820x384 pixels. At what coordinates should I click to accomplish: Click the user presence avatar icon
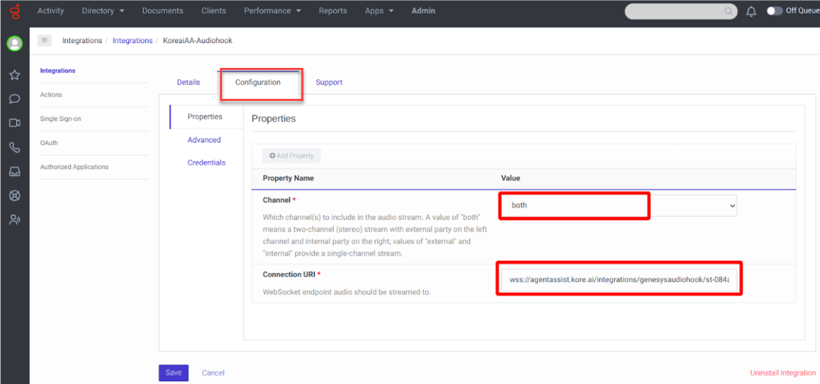click(14, 44)
